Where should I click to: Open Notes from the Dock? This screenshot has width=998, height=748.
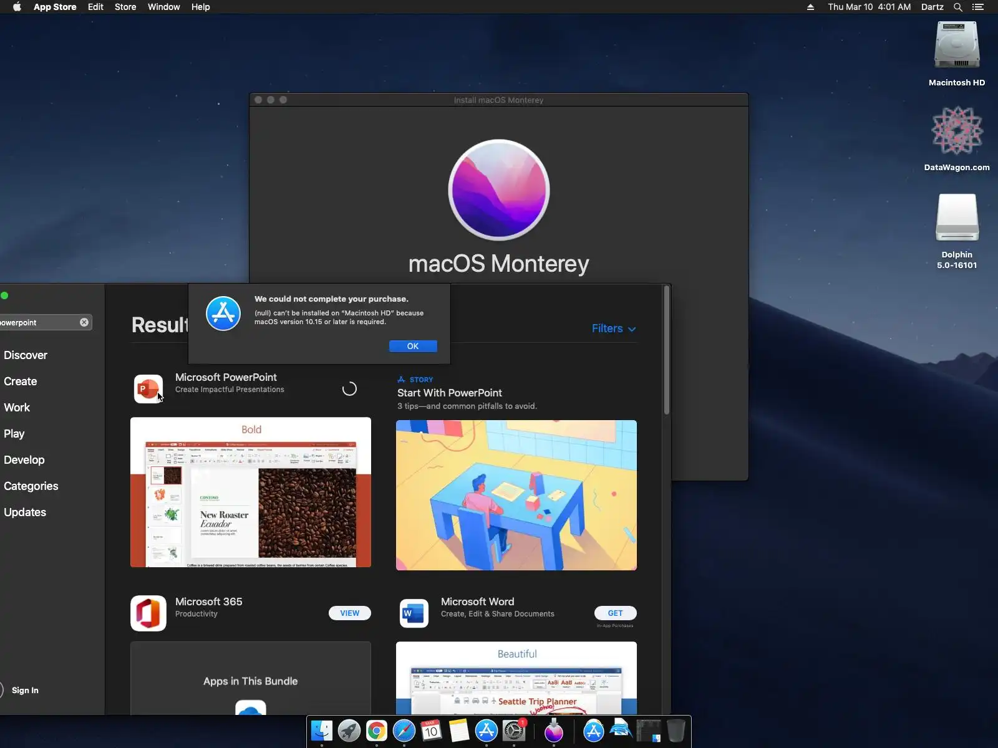(x=459, y=731)
